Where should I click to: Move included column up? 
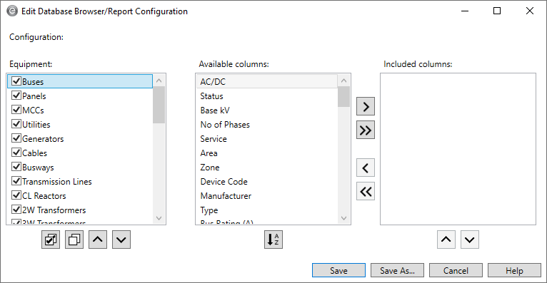click(446, 240)
